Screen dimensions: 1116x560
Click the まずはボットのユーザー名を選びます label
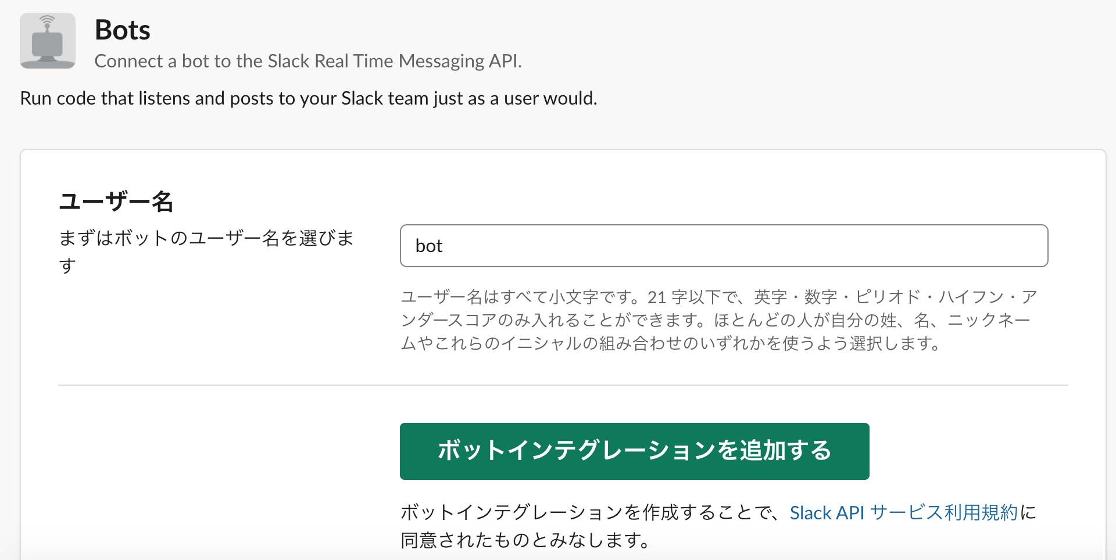[206, 238]
